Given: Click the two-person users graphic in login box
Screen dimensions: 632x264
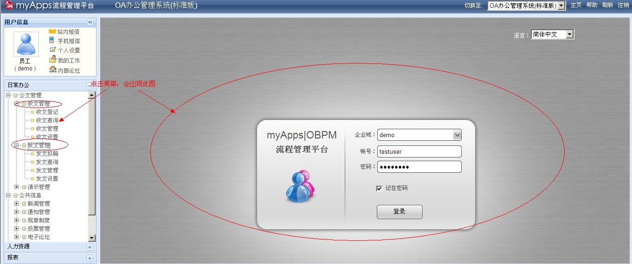Looking at the screenshot, I should point(300,186).
